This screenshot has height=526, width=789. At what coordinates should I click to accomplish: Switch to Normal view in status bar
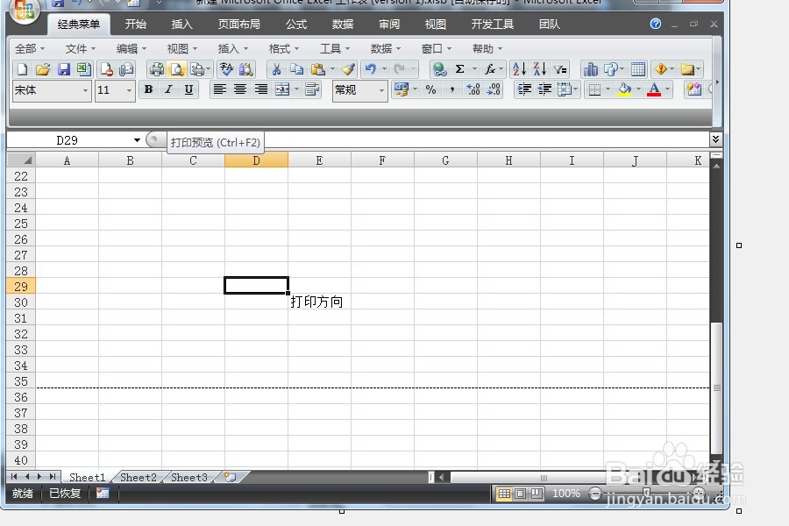tap(504, 494)
